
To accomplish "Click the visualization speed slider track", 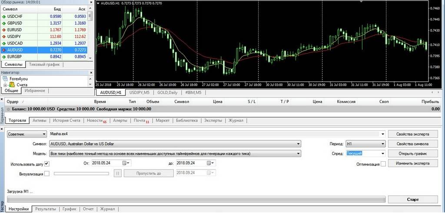I will tap(81, 173).
